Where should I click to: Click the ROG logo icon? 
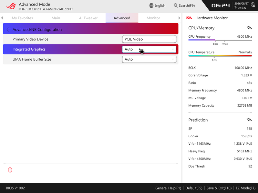click(x=11, y=6)
